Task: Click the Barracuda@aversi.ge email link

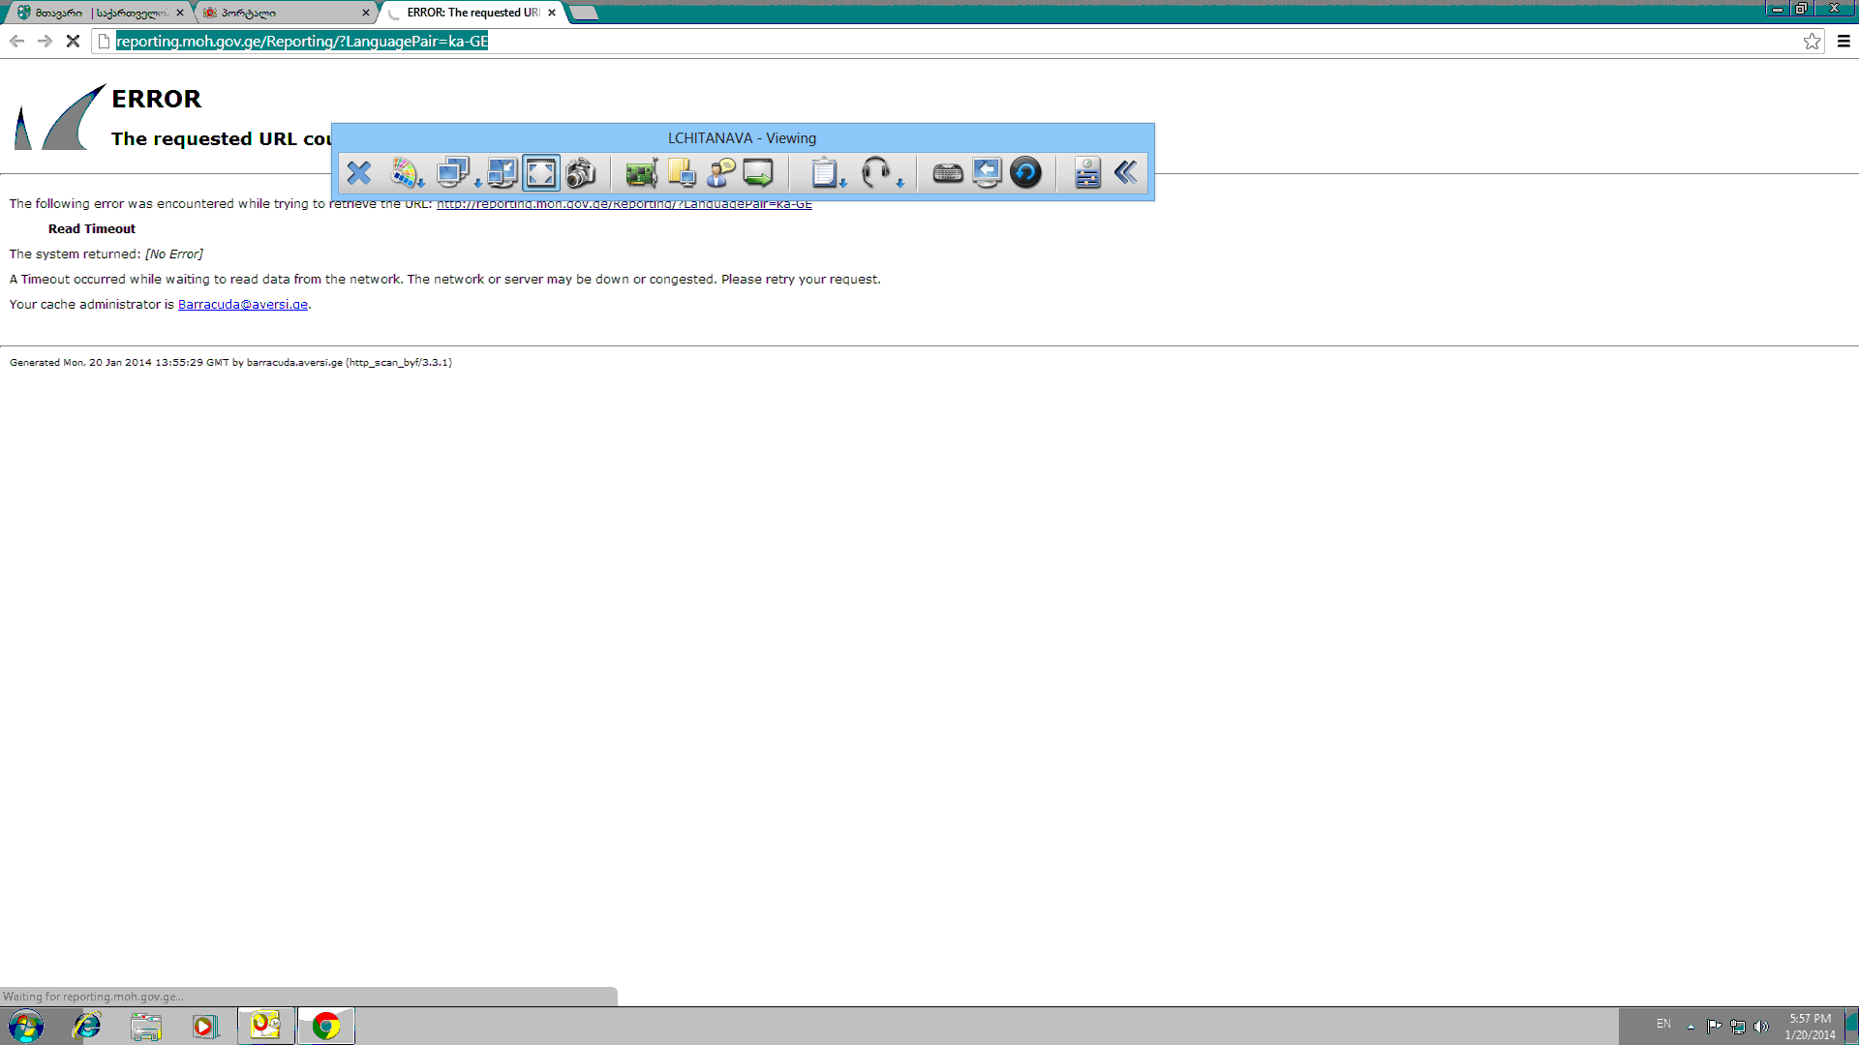Action: click(242, 305)
